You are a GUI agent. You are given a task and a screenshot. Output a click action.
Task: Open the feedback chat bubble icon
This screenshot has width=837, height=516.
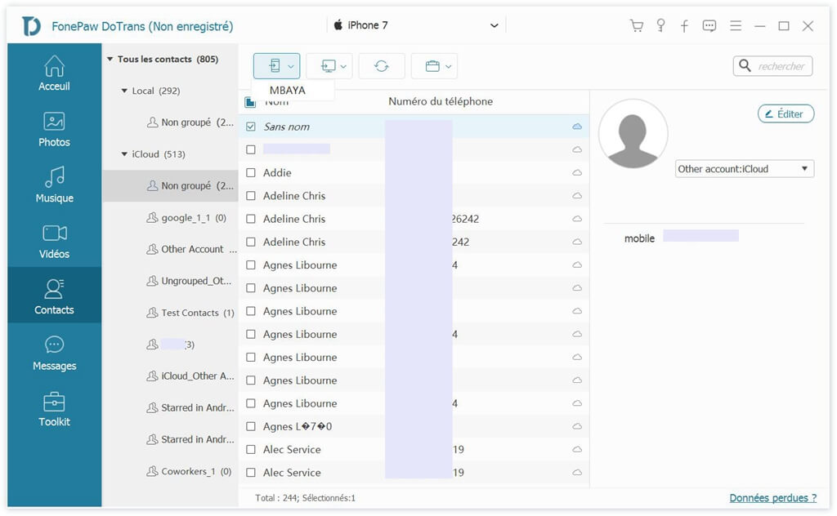pyautogui.click(x=709, y=25)
